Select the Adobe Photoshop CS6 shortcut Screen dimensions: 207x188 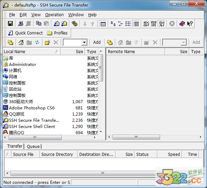point(31,108)
